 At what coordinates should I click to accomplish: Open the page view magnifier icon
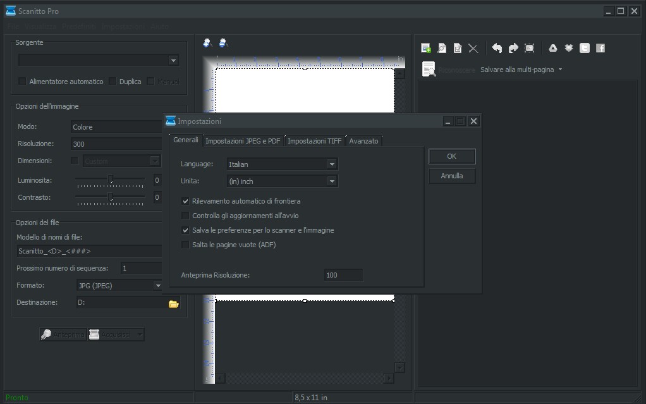442,48
